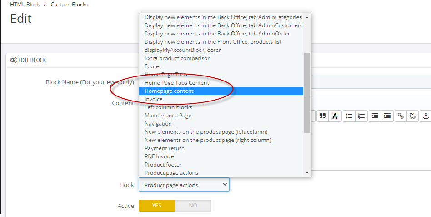431x217 pixels.
Task: Click the unlink icon
Action: click(x=412, y=116)
